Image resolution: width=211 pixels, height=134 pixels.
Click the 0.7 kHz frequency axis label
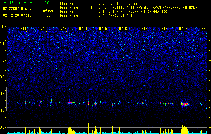tap(3, 111)
